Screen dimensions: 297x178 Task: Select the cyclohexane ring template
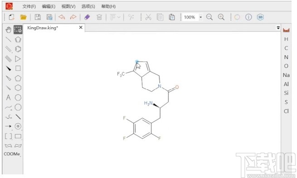point(18,88)
